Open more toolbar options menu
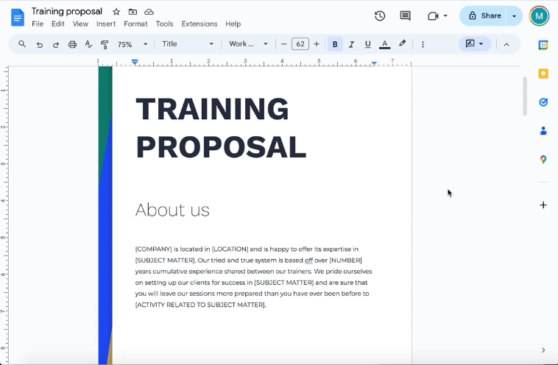The width and height of the screenshot is (558, 365). coord(423,44)
